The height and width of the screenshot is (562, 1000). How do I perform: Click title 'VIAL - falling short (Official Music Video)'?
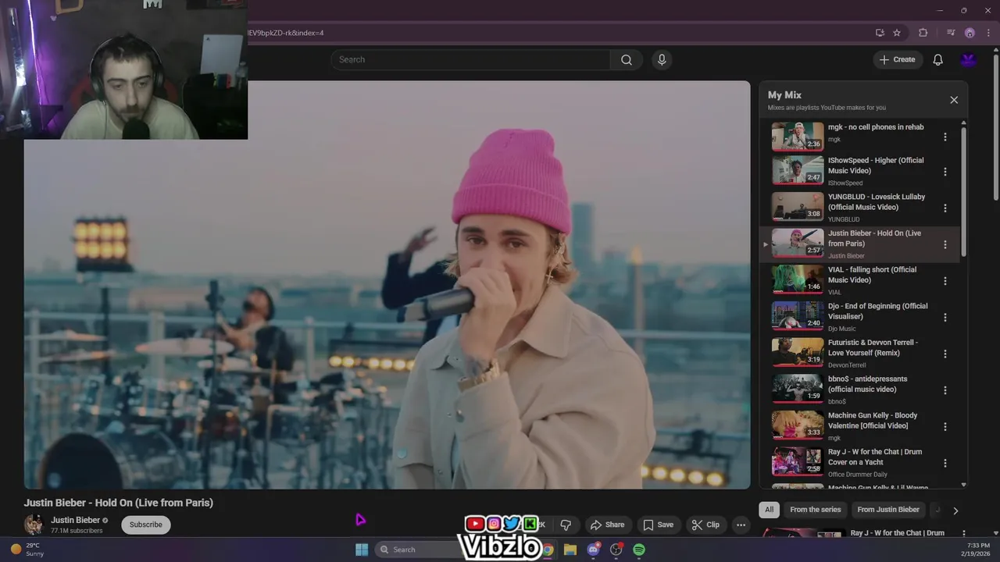pos(873,275)
